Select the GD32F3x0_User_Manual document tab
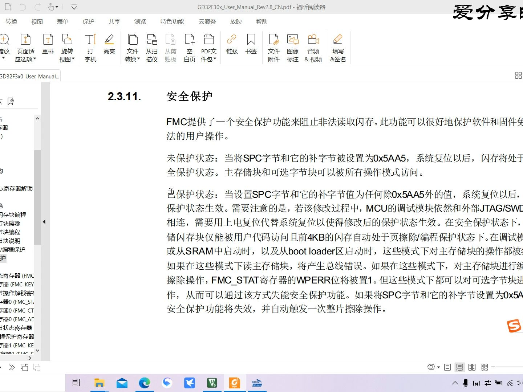 pyautogui.click(x=30, y=76)
